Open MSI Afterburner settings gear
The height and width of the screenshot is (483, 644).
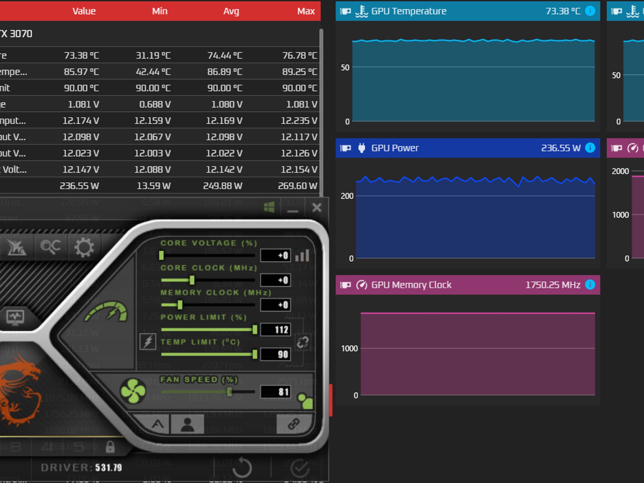(x=84, y=247)
